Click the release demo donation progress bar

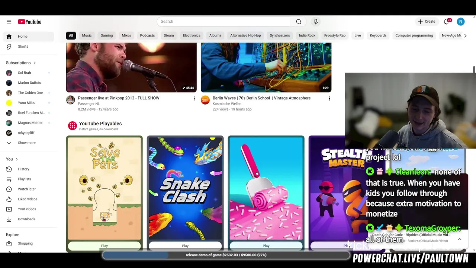226,255
